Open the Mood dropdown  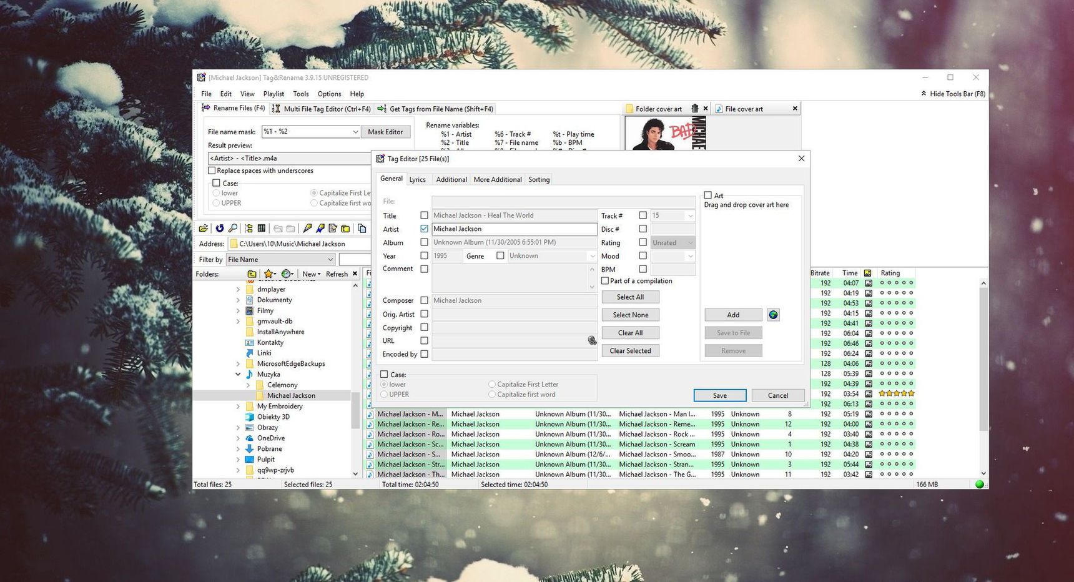click(690, 256)
